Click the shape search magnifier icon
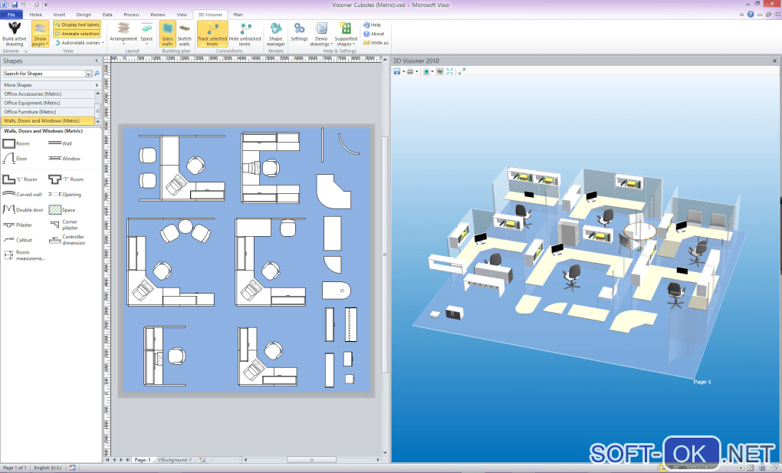 coord(97,74)
